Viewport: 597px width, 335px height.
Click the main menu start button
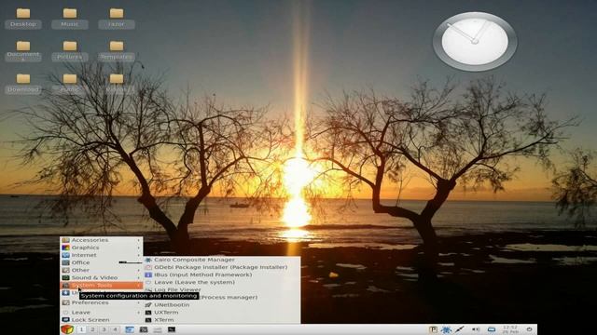pos(67,329)
